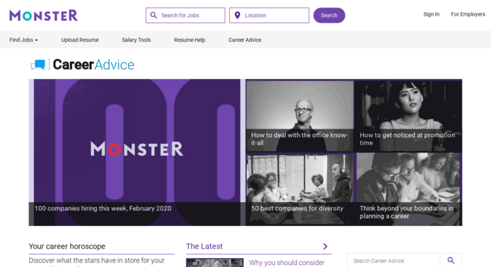
Task: Focus the Search Career Advice field
Action: (394, 261)
